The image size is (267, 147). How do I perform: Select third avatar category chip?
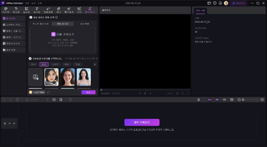pyautogui.click(x=55, y=64)
